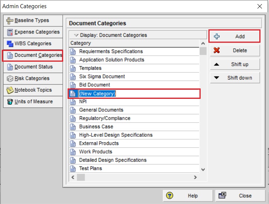The height and width of the screenshot is (204, 269).
Task: Click the Units of Measure icon
Action: tap(10, 101)
